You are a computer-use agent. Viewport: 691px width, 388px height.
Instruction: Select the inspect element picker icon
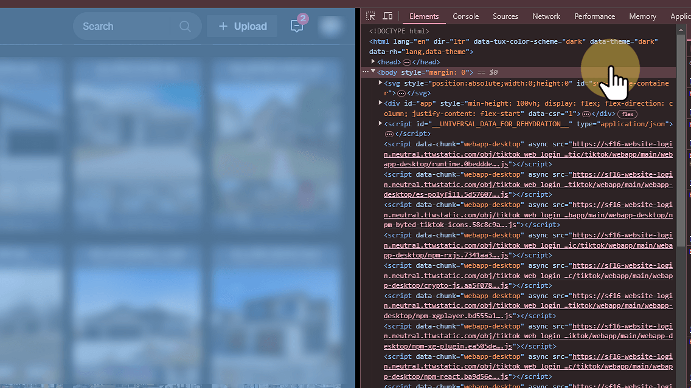click(370, 16)
